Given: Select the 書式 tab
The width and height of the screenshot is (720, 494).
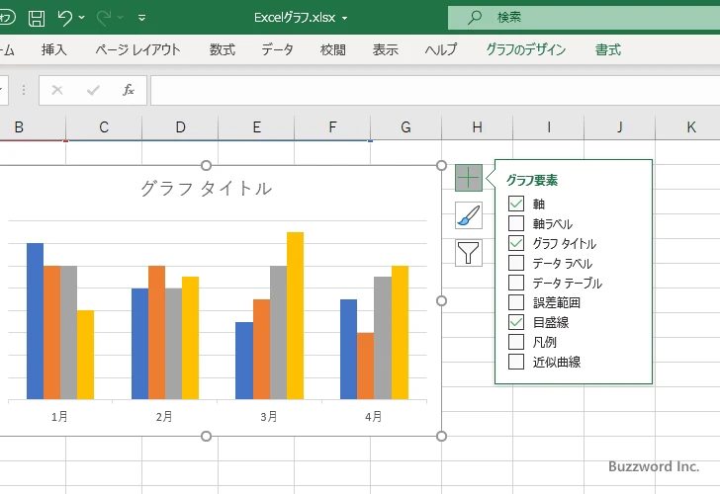Looking at the screenshot, I should point(608,49).
